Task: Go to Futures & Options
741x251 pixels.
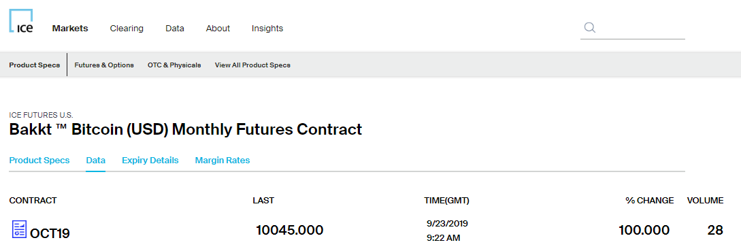Action: pos(104,65)
